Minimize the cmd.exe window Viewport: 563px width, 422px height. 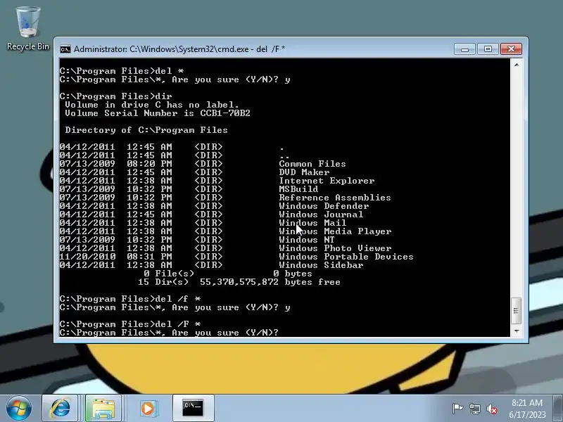464,49
